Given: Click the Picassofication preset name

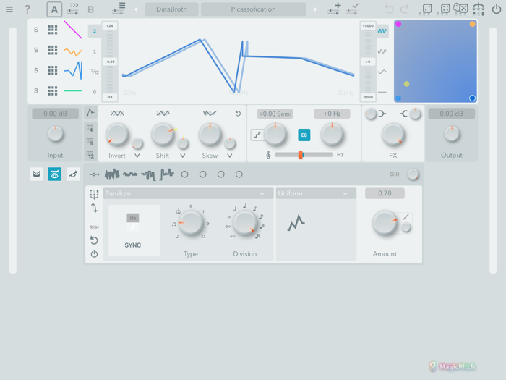Looking at the screenshot, I should pos(253,9).
